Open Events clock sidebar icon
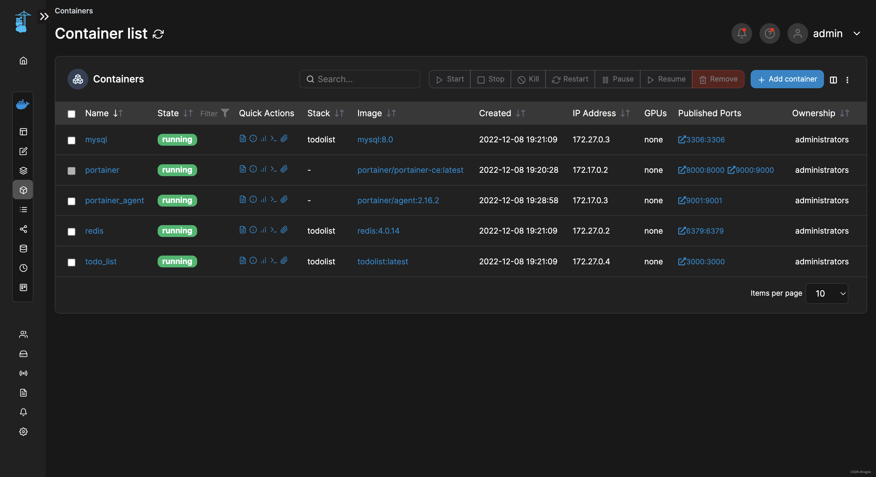The width and height of the screenshot is (876, 477). (23, 268)
